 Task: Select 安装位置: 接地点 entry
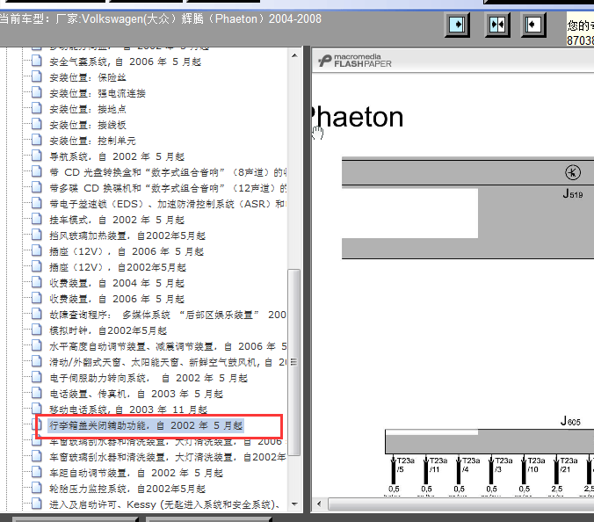(88, 110)
